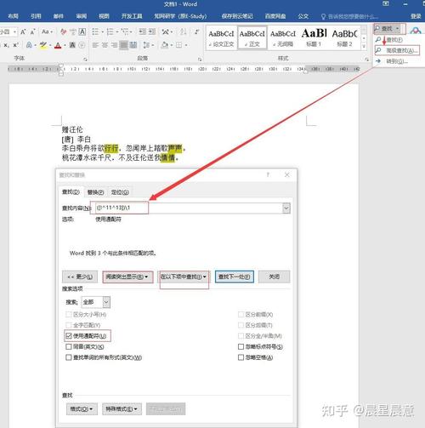Check 忽略标点符号 checkbox
Viewport: 425px width, 428px height.
(241, 347)
